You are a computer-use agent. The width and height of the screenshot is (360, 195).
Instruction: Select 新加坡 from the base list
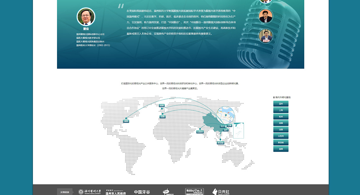click(x=281, y=142)
